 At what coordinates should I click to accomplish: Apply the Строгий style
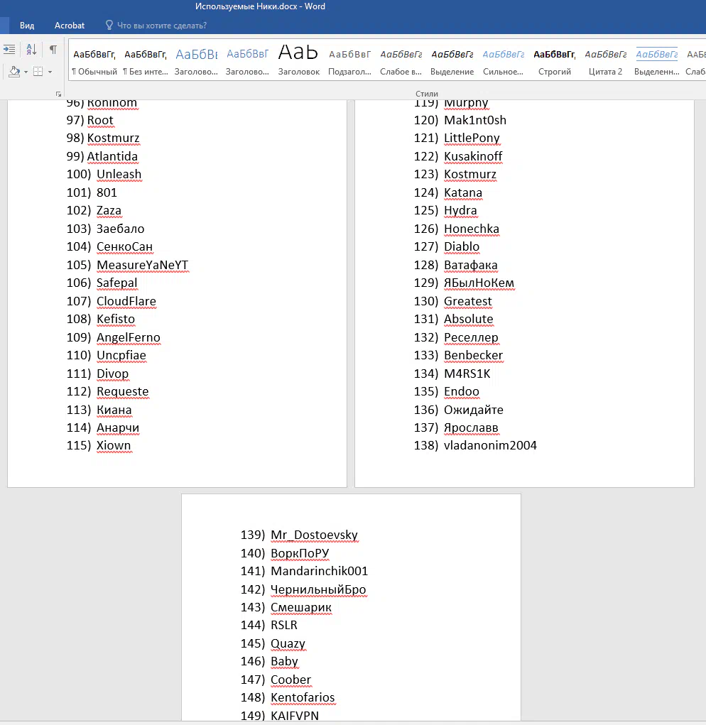point(554,60)
